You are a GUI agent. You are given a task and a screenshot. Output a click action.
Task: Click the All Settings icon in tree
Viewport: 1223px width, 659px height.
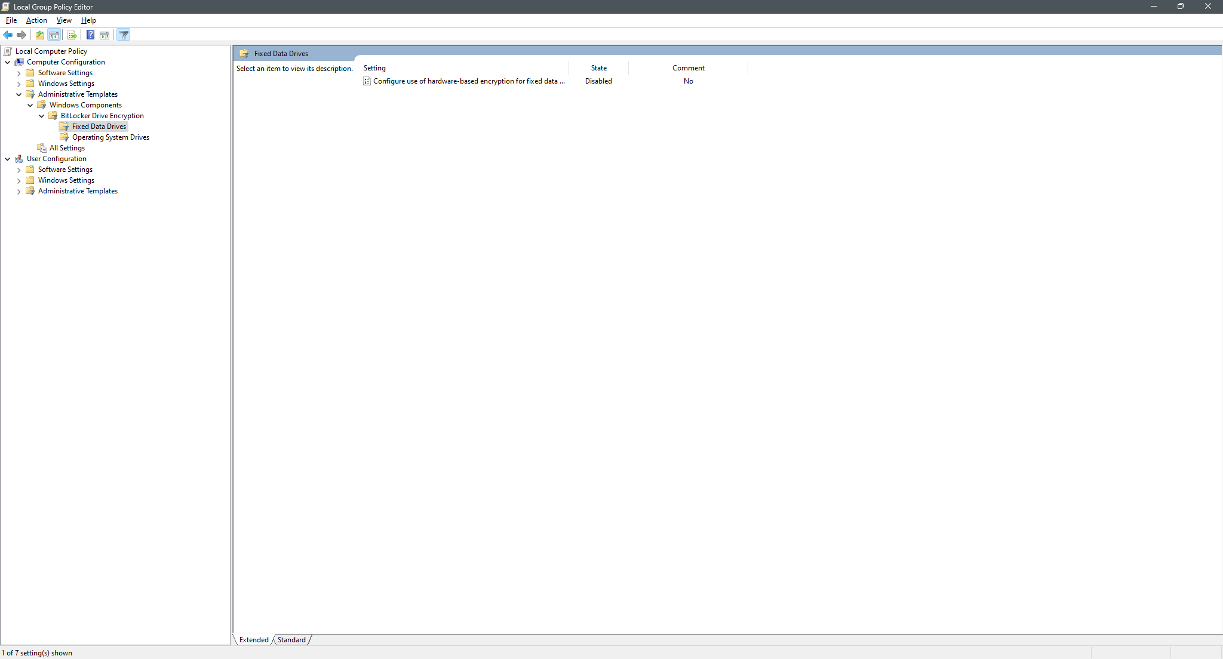coord(42,148)
